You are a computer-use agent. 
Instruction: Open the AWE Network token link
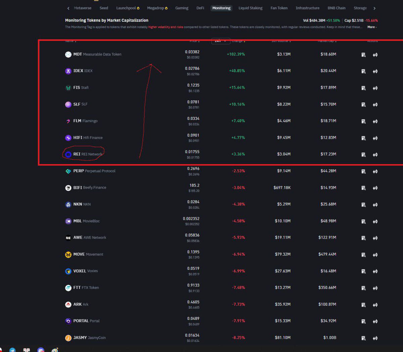[90, 237]
